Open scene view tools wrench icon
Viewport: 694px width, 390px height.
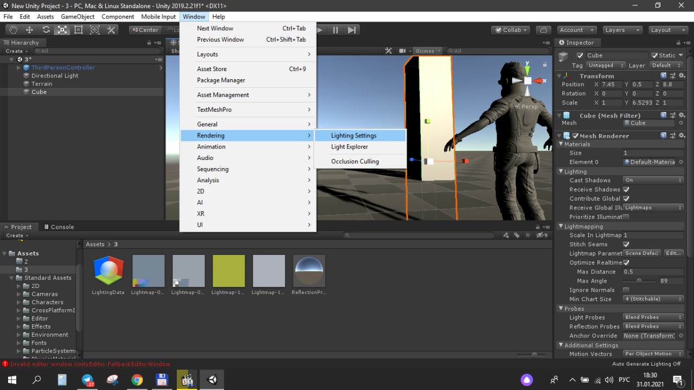388,51
